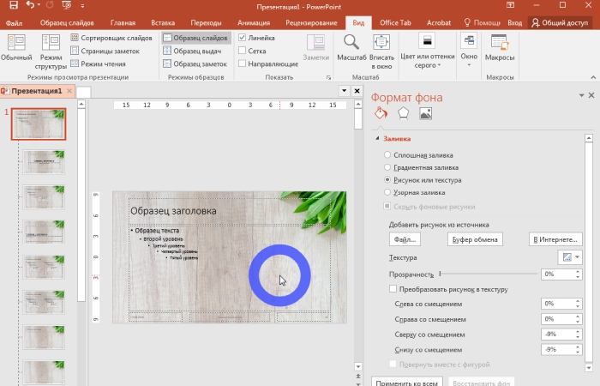Click the Масштаб magnifier icon

click(x=351, y=42)
